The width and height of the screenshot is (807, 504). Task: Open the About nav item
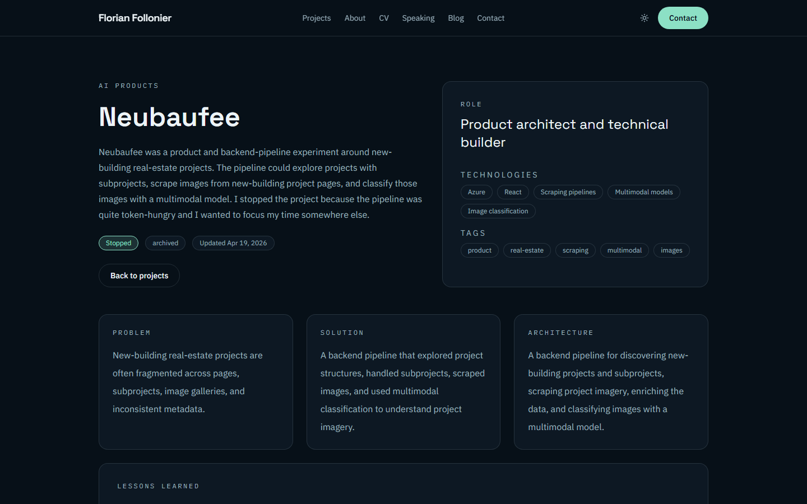point(355,18)
